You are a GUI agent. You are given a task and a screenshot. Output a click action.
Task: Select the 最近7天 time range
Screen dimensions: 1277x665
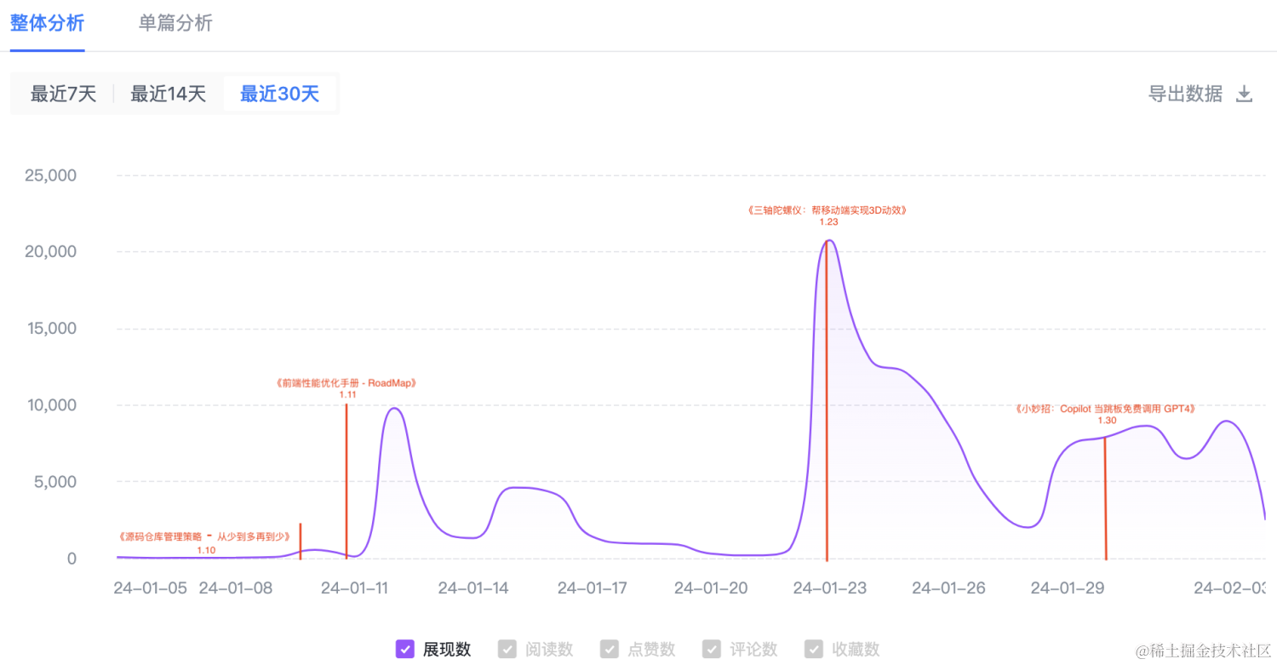tap(64, 94)
